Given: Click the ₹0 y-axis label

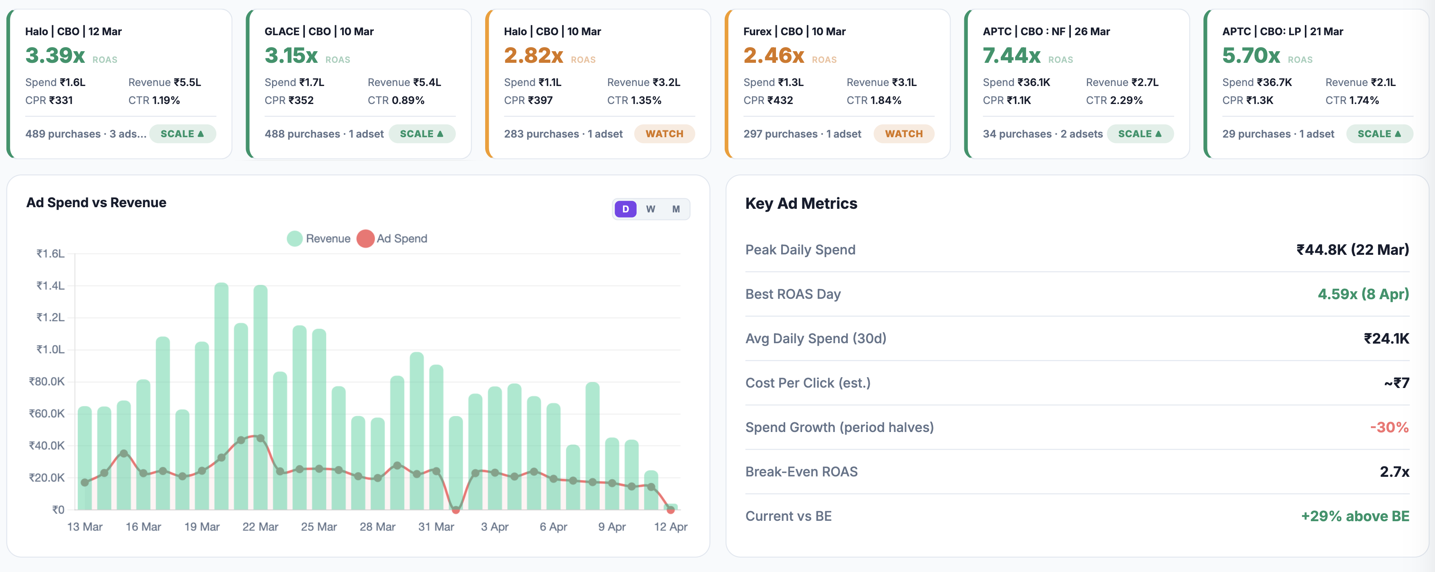Looking at the screenshot, I should coord(58,510).
